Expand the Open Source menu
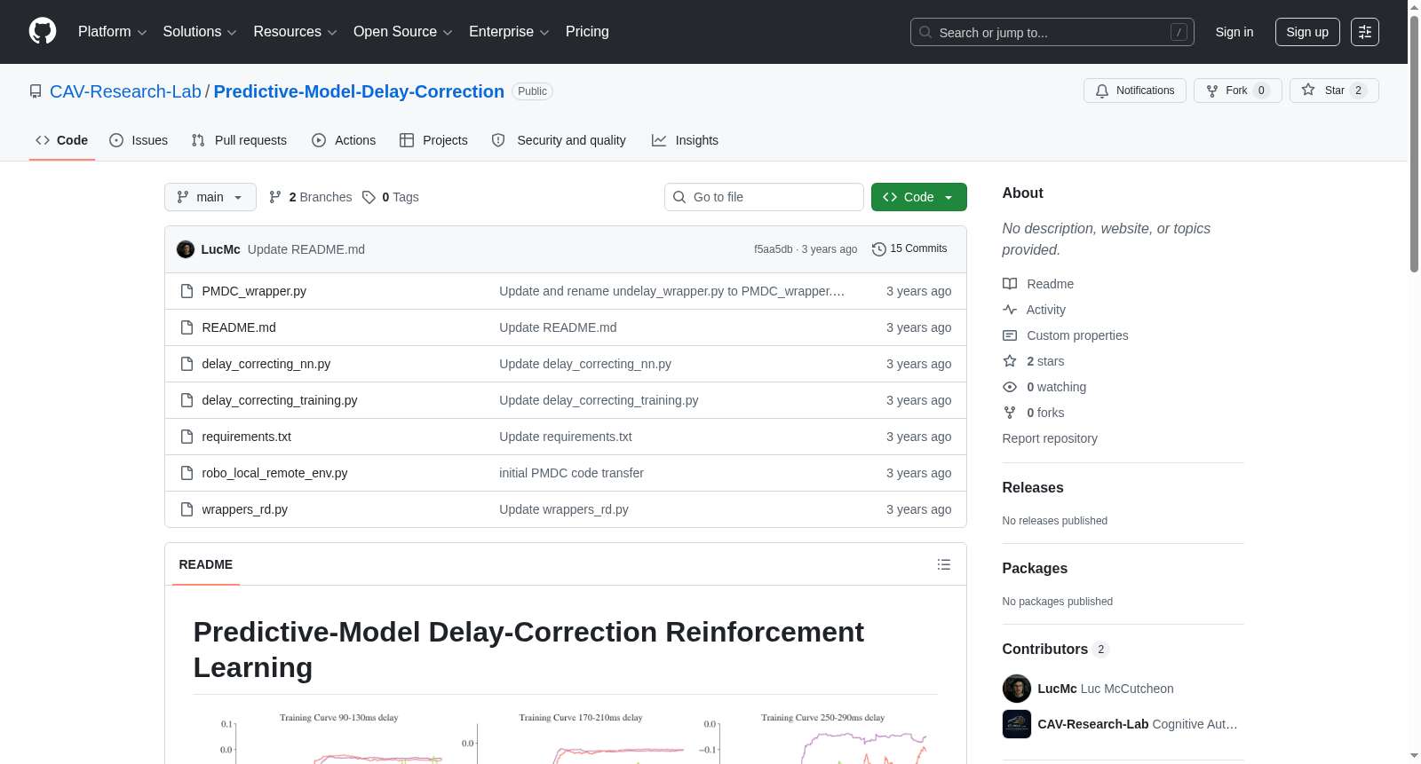 point(403,32)
